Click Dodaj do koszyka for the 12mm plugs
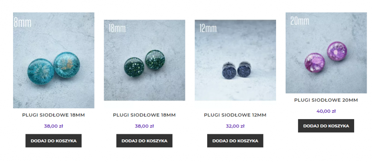Image resolution: width=372 pixels, height=162 pixels. [235, 141]
